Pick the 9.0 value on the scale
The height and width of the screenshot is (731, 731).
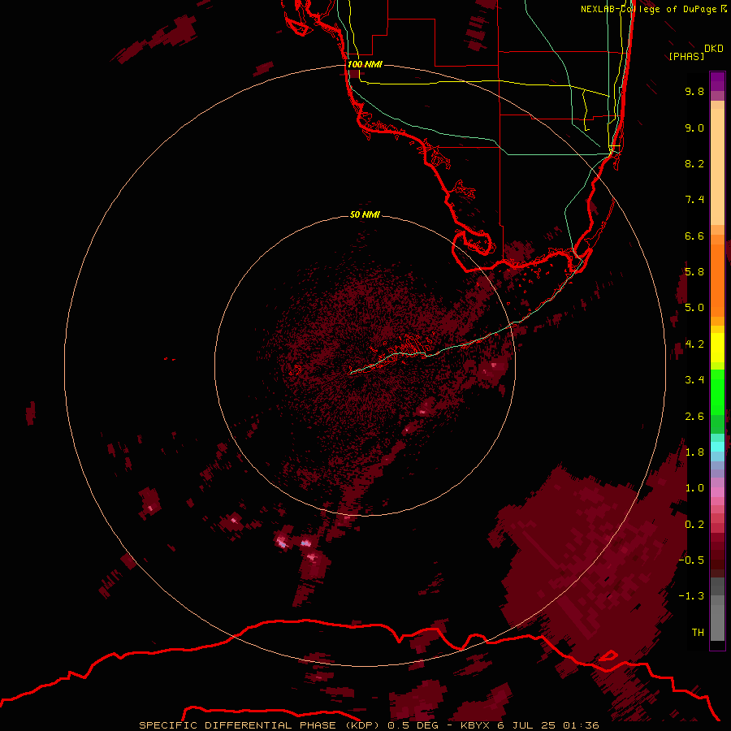pos(694,128)
